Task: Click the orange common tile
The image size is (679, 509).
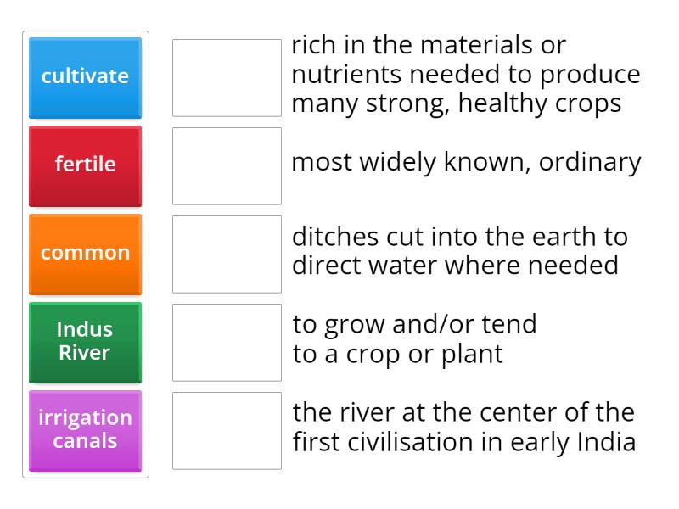Action: (85, 252)
